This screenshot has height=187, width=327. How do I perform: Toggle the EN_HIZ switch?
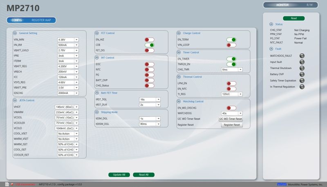pos(149,40)
